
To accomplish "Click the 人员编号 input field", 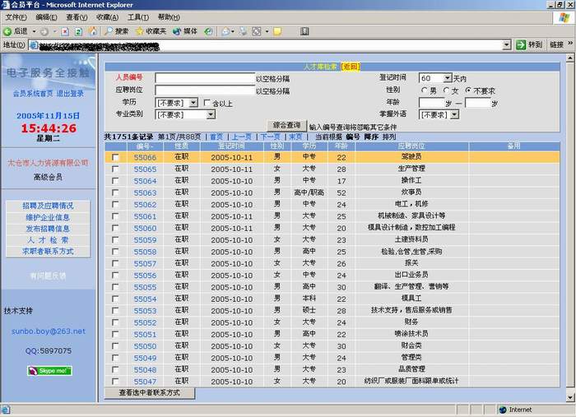I will pos(204,78).
